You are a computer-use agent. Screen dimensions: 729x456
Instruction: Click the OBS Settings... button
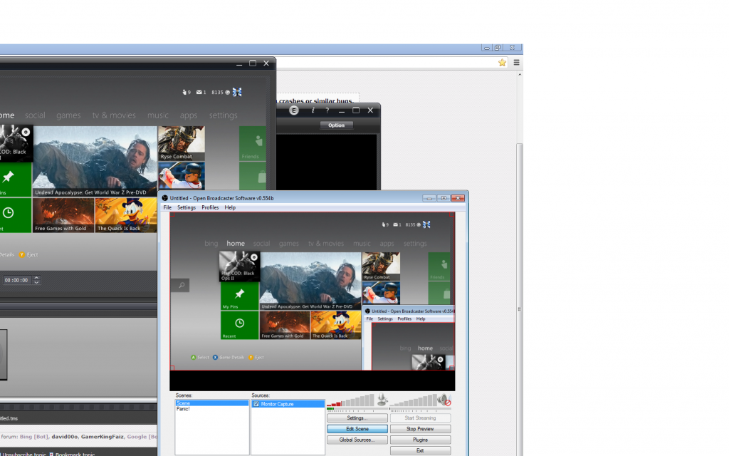tap(357, 418)
